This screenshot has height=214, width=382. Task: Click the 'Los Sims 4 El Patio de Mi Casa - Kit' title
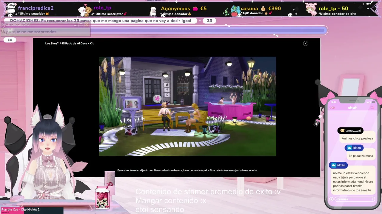pyautogui.click(x=70, y=43)
